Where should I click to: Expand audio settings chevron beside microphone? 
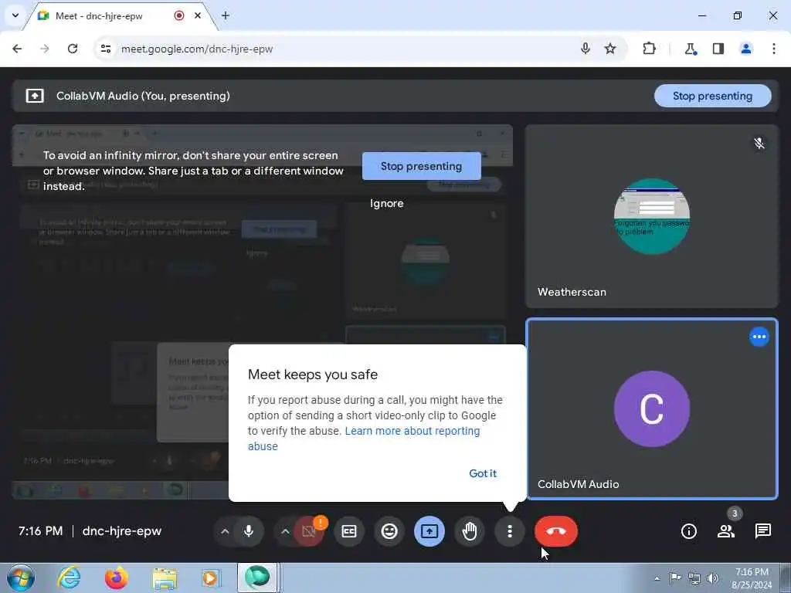click(x=225, y=531)
